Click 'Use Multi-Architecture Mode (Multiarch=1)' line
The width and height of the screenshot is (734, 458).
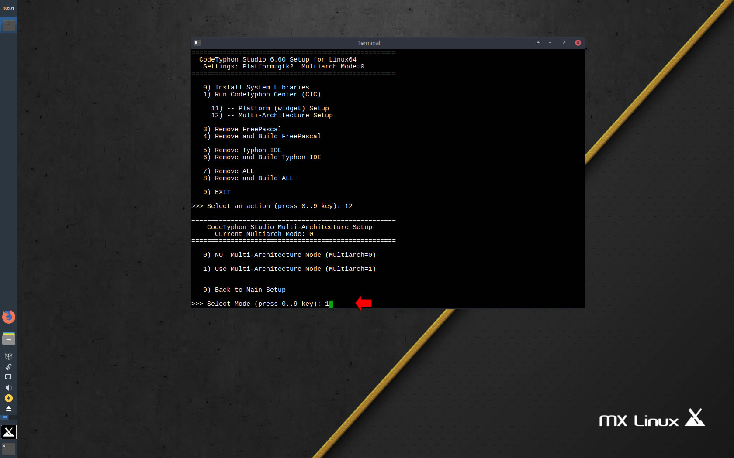click(x=289, y=269)
